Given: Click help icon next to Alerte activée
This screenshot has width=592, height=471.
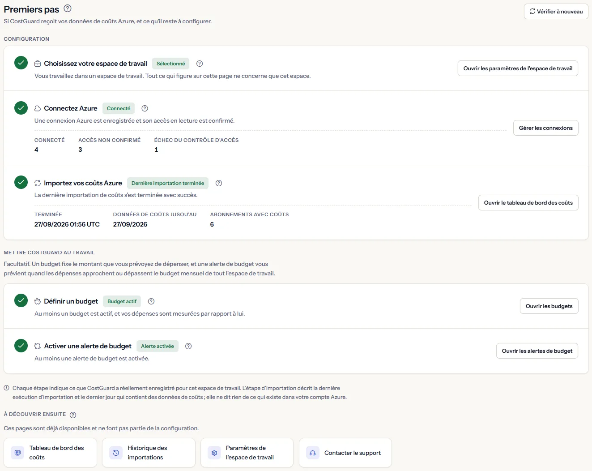Looking at the screenshot, I should [x=188, y=346].
